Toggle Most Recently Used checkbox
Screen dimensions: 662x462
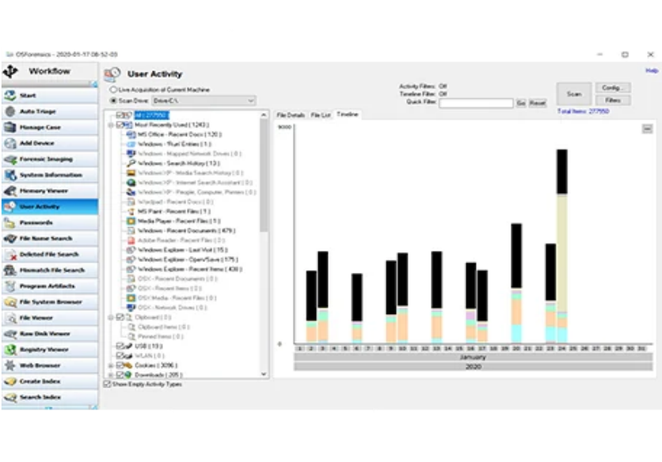coord(120,125)
